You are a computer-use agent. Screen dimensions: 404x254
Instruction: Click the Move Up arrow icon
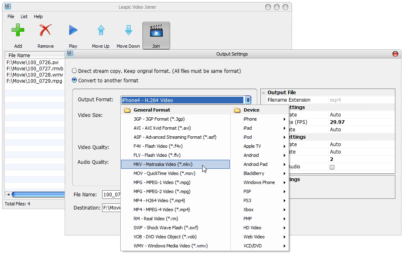[x=100, y=31]
